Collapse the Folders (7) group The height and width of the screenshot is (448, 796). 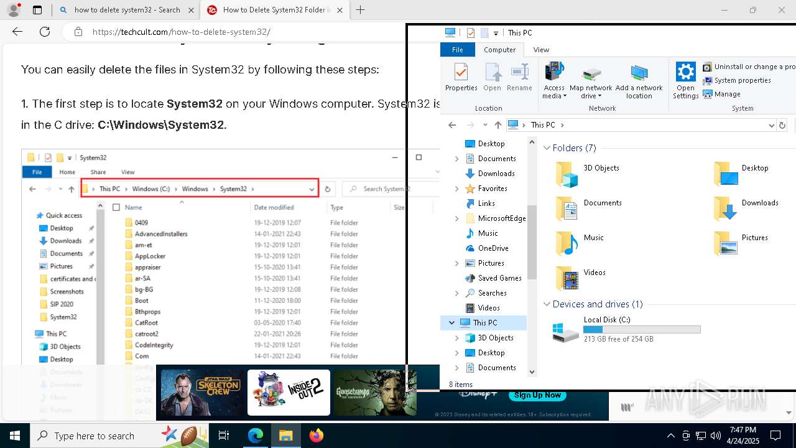(547, 148)
